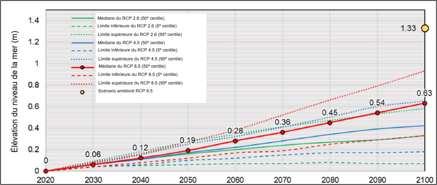The image size is (437, 185).
Task: Select legend entry Médiane du RCP 8.5
Action: click(132, 67)
